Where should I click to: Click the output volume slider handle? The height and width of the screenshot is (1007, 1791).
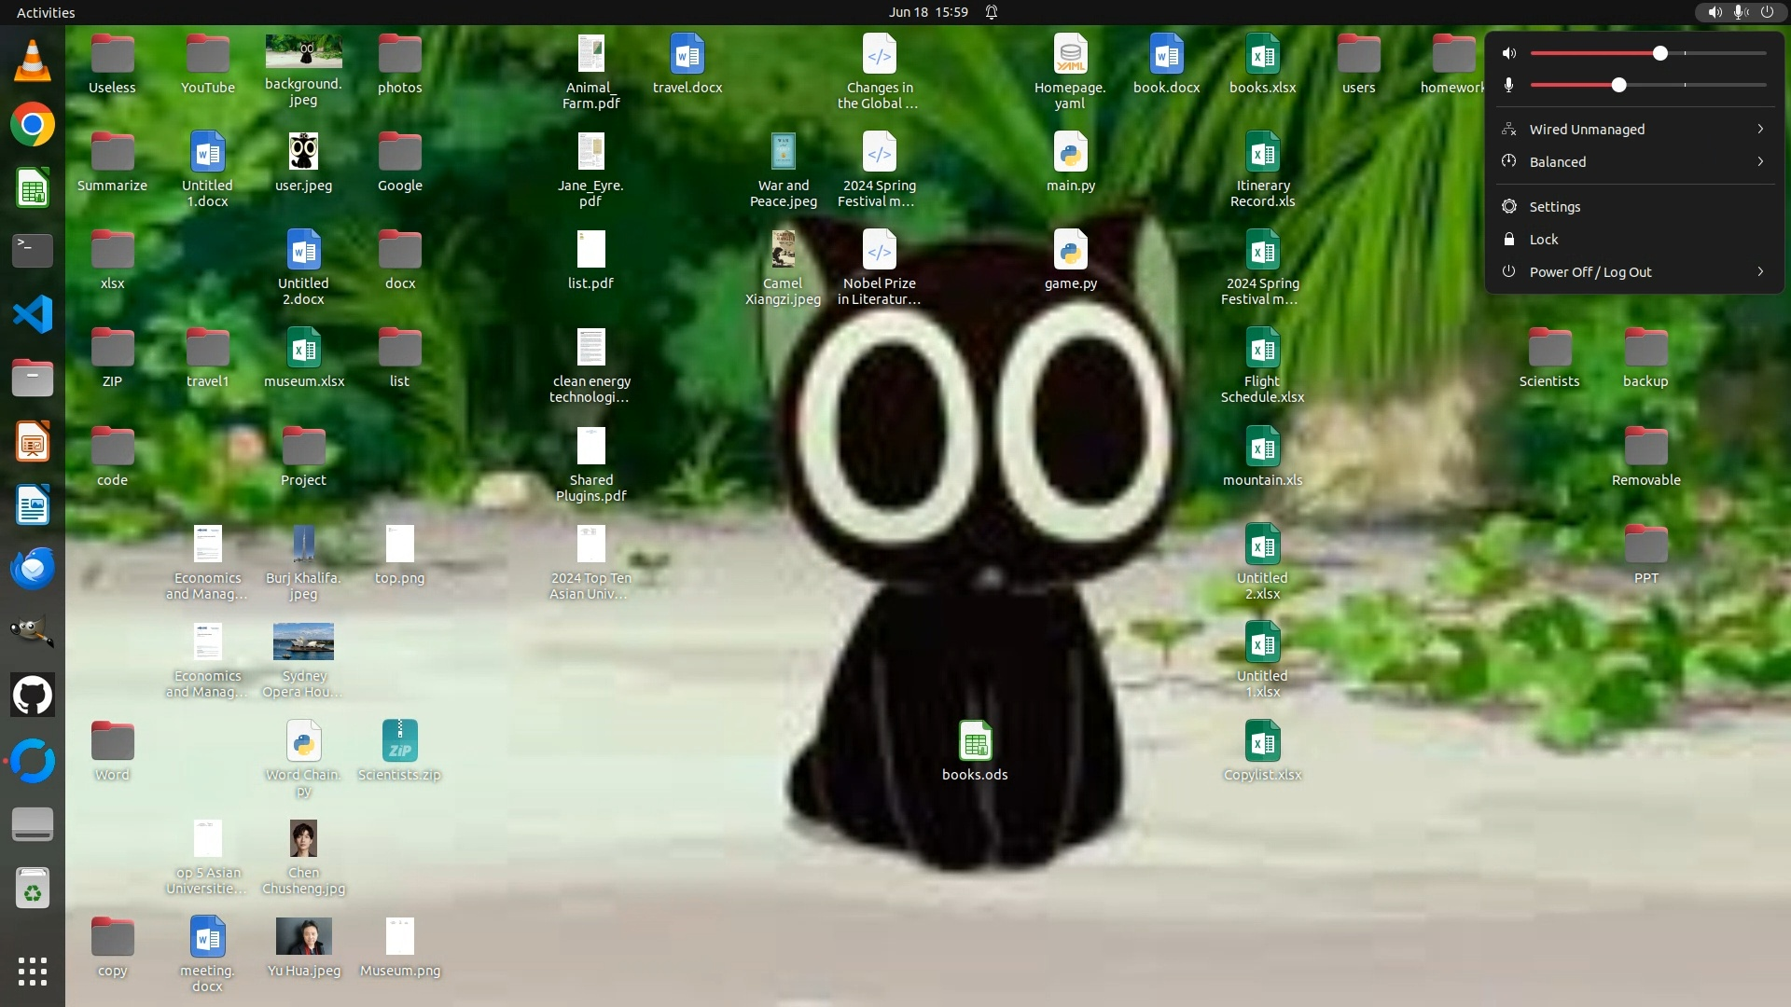pos(1659,53)
